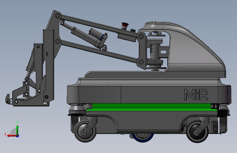
Task: Select the hook latch at gripper tip
Action: (x=8, y=99)
